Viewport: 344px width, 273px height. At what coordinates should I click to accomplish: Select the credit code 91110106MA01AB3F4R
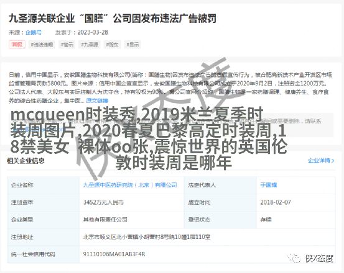pos(114,254)
